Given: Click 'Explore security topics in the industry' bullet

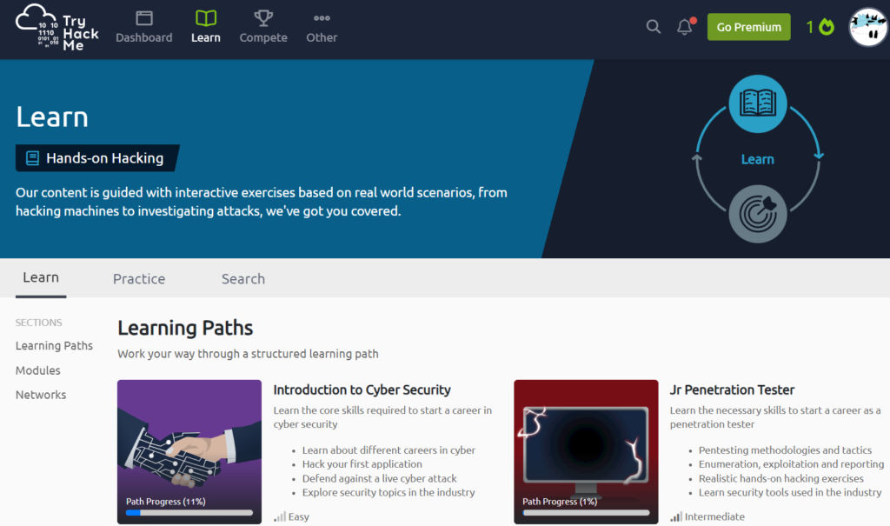Looking at the screenshot, I should click(x=389, y=492).
